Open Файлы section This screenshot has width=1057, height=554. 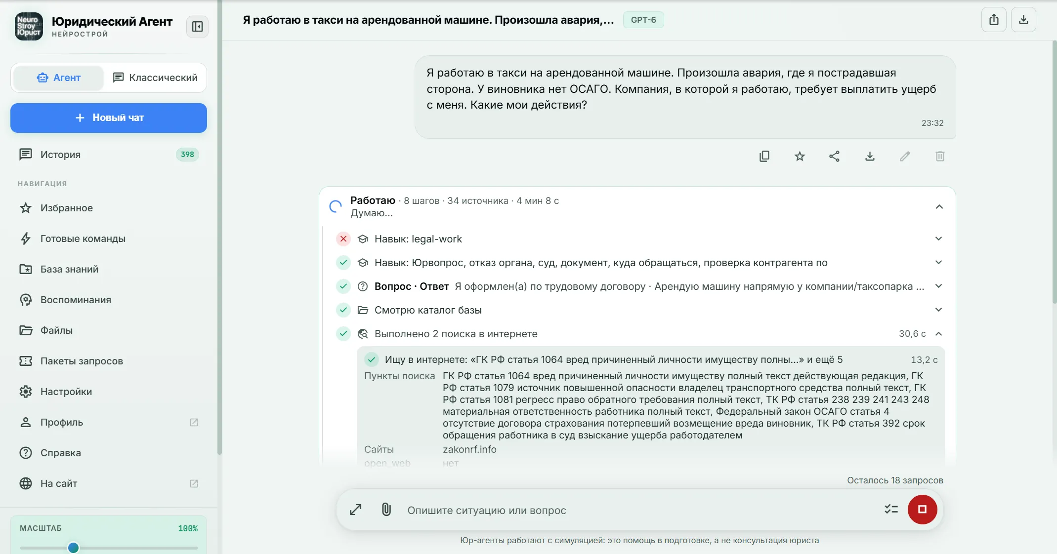(x=109, y=330)
